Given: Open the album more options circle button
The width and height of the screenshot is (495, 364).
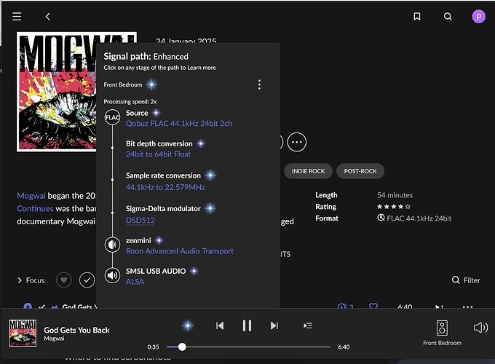Looking at the screenshot, I should tap(297, 142).
